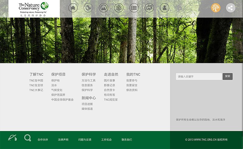
Task: Open the 我要参与 link
Action: (x=132, y=81)
